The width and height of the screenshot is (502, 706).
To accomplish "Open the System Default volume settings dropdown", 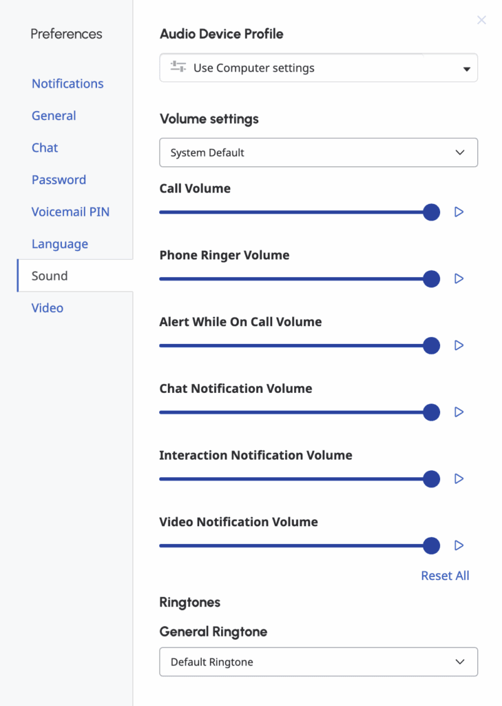I will click(459, 152).
